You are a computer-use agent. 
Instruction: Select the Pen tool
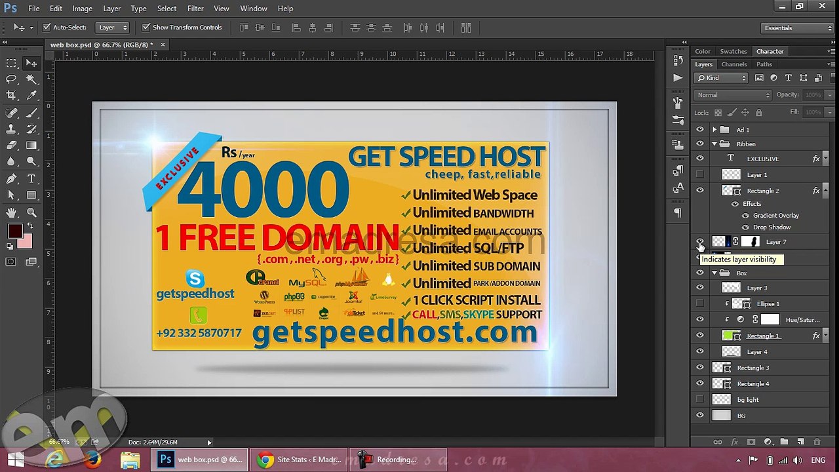click(11, 179)
